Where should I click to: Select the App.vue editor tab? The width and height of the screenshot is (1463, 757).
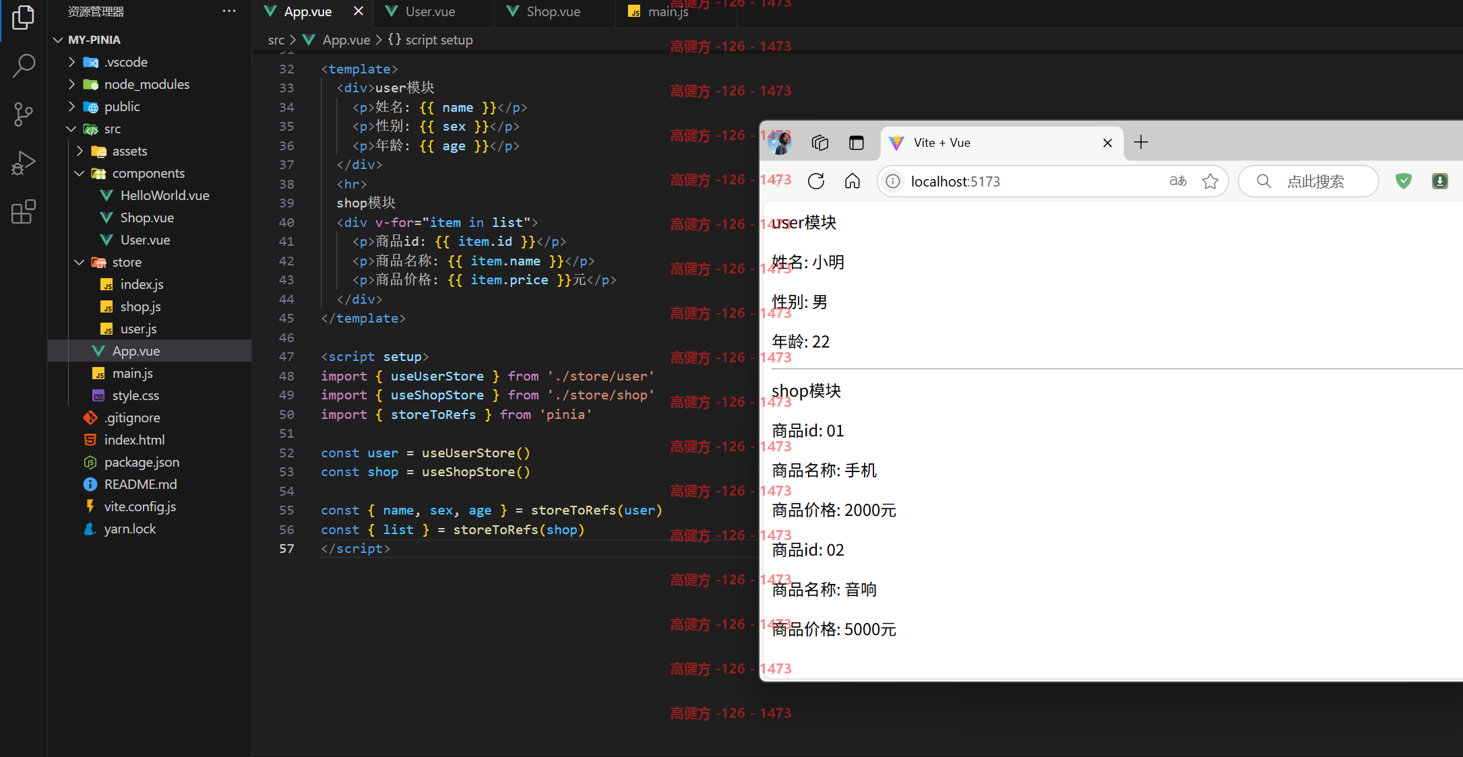pyautogui.click(x=307, y=11)
